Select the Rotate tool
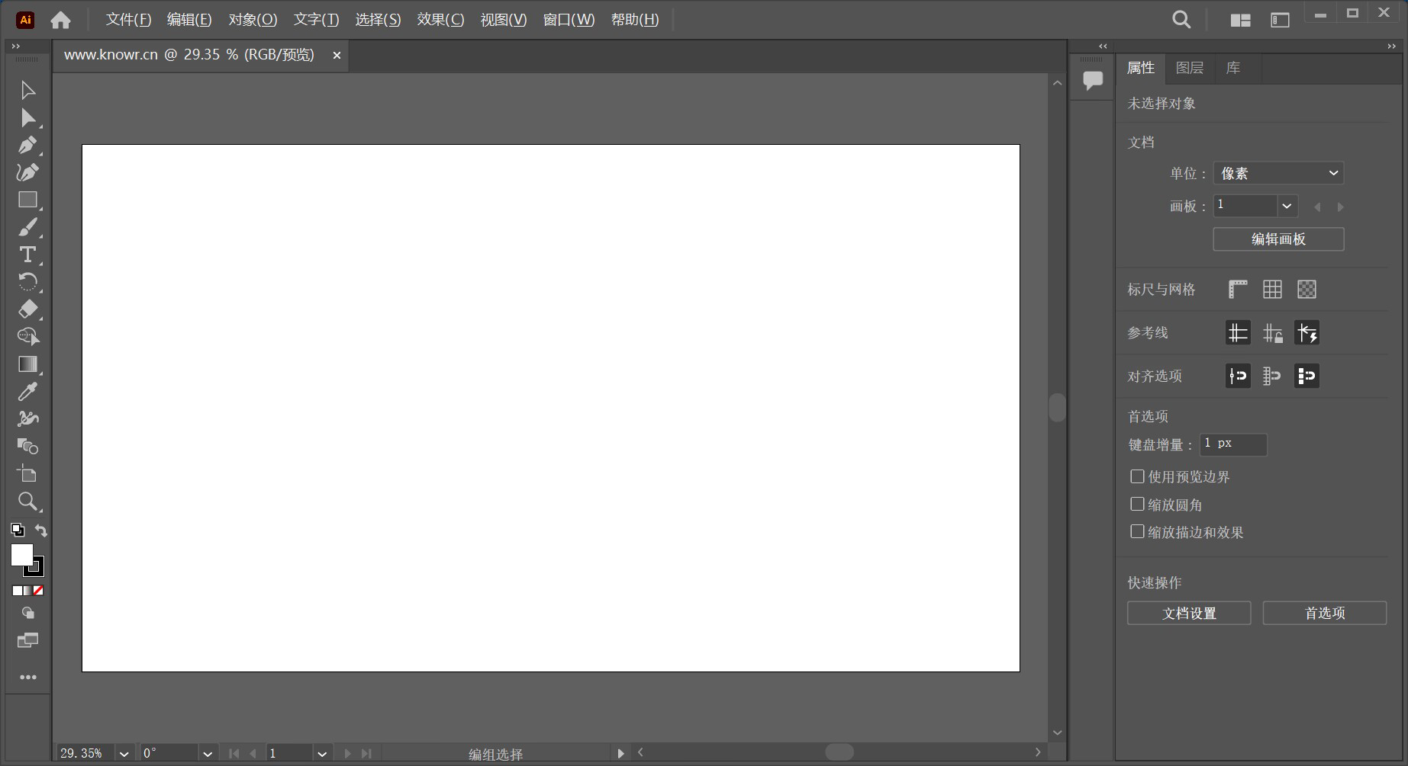The image size is (1408, 766). (x=27, y=282)
